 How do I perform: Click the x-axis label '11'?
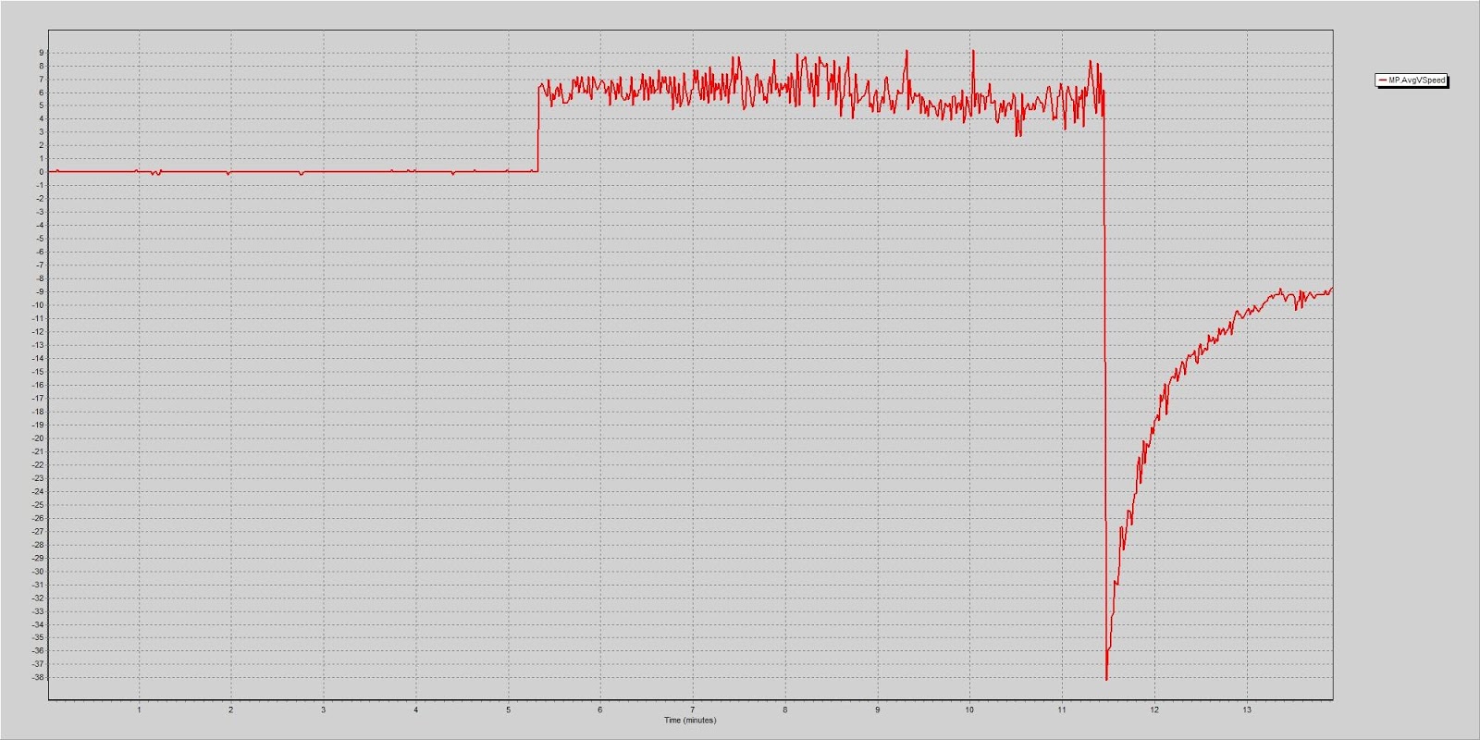pos(1062,709)
